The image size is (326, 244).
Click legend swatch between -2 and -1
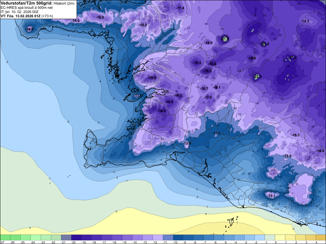click(x=260, y=237)
